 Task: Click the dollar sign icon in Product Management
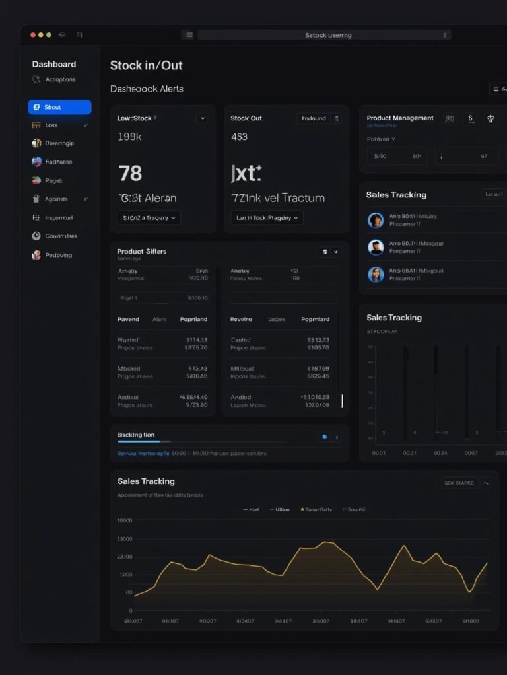[x=470, y=119]
